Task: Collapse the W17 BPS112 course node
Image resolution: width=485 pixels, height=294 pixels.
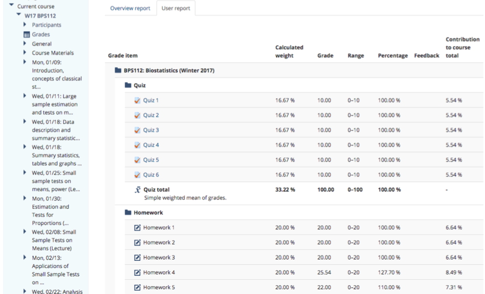Action: tap(19, 15)
